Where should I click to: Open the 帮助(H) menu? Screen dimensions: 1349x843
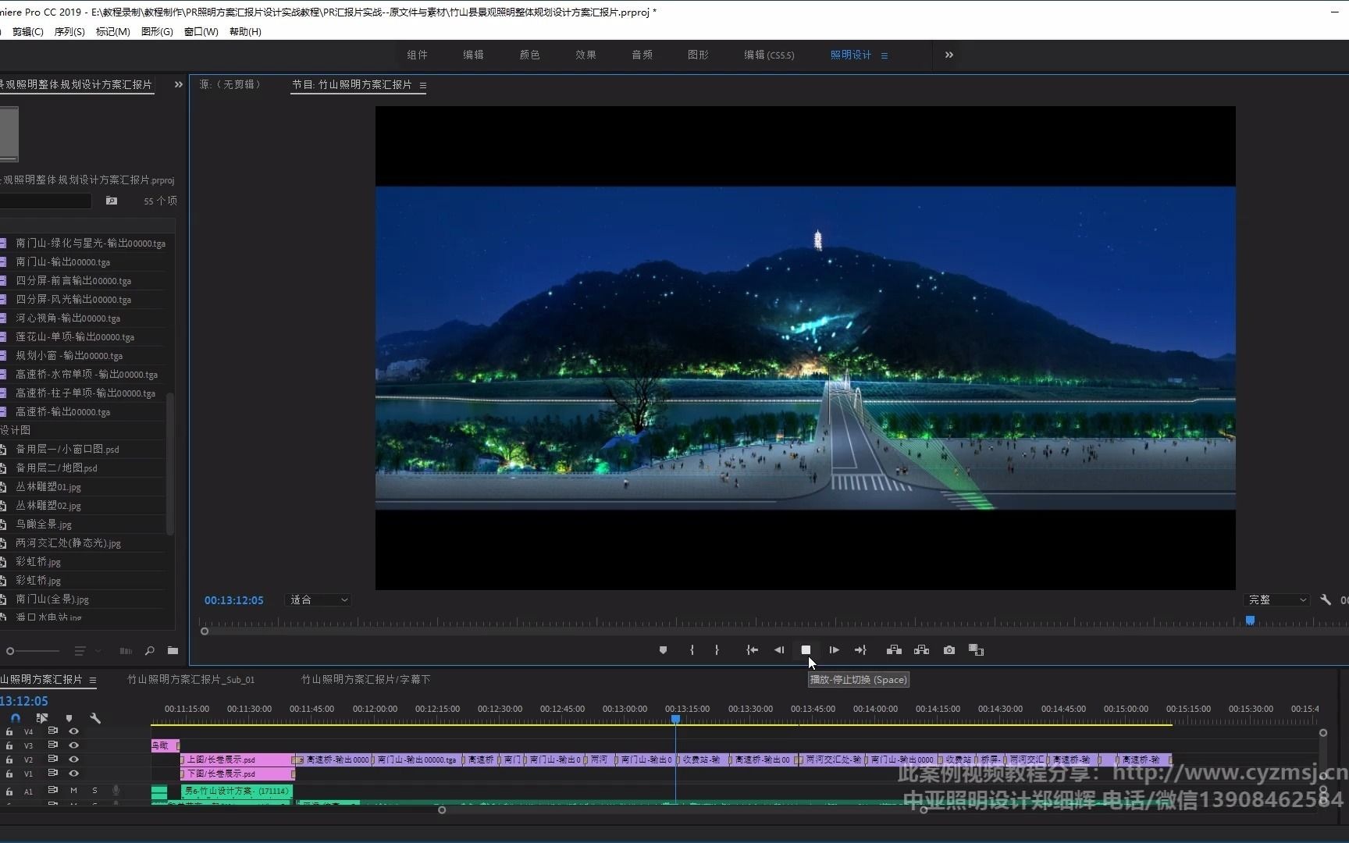click(245, 31)
